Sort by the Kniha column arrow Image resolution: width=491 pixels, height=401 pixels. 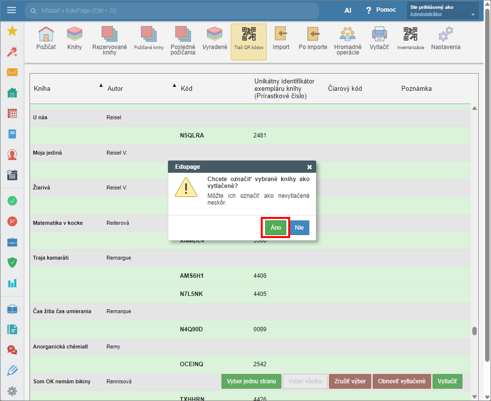click(x=101, y=85)
